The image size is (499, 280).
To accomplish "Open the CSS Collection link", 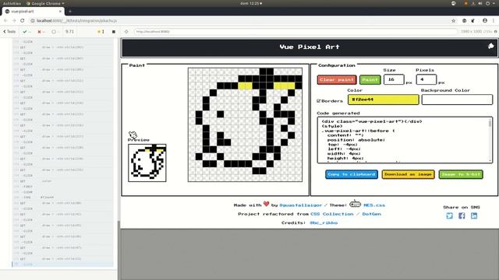I will (332, 214).
